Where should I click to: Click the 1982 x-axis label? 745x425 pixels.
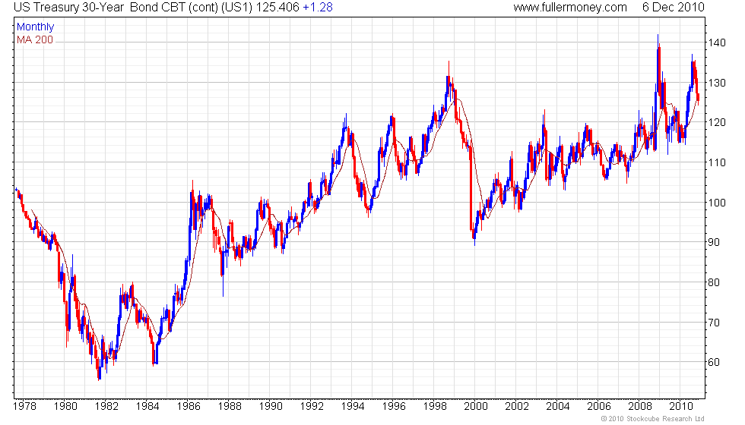click(x=106, y=407)
